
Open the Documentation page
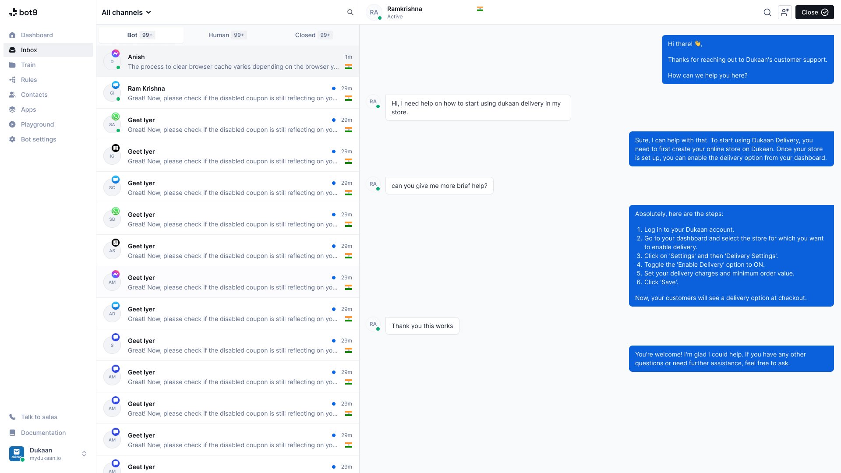tap(42, 433)
